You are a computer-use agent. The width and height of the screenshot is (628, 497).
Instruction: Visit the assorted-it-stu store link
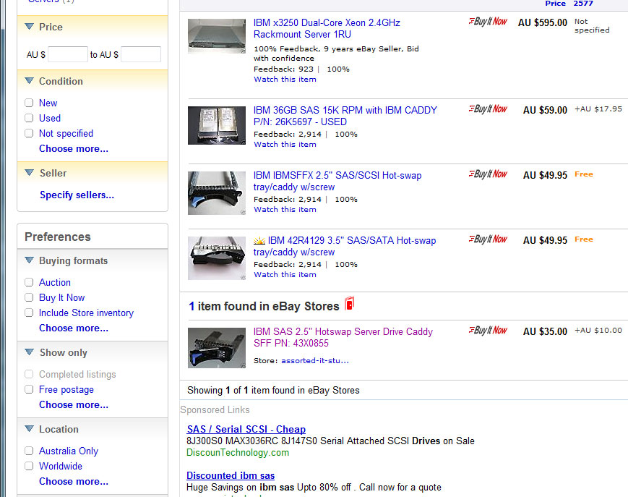pos(315,361)
